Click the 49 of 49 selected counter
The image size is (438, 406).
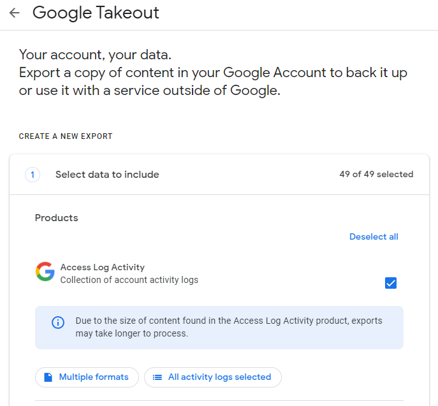376,174
